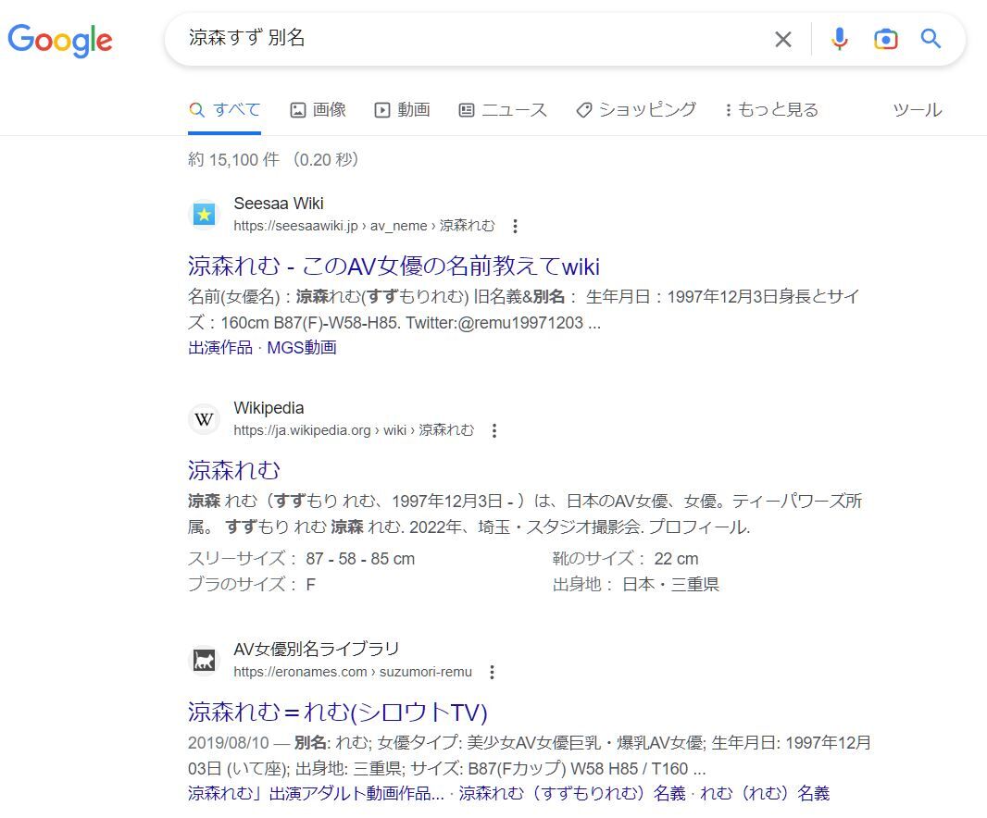The width and height of the screenshot is (987, 818).
Task: Open the ニュース tab
Action: [x=503, y=110]
